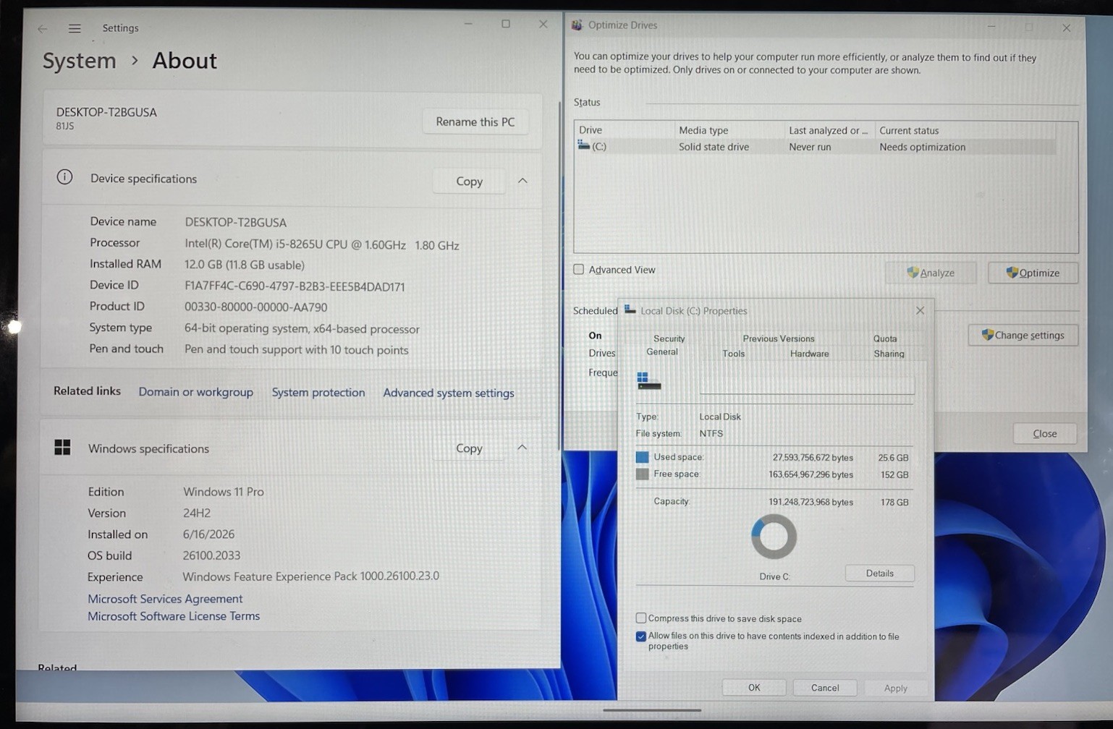Select the Product ID value 00330-80000-00000-AA790
Screen dimensions: 1113x729
pos(256,307)
